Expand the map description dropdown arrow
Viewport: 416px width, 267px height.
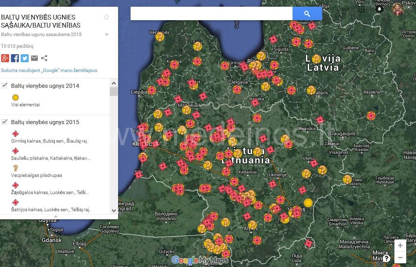click(107, 35)
